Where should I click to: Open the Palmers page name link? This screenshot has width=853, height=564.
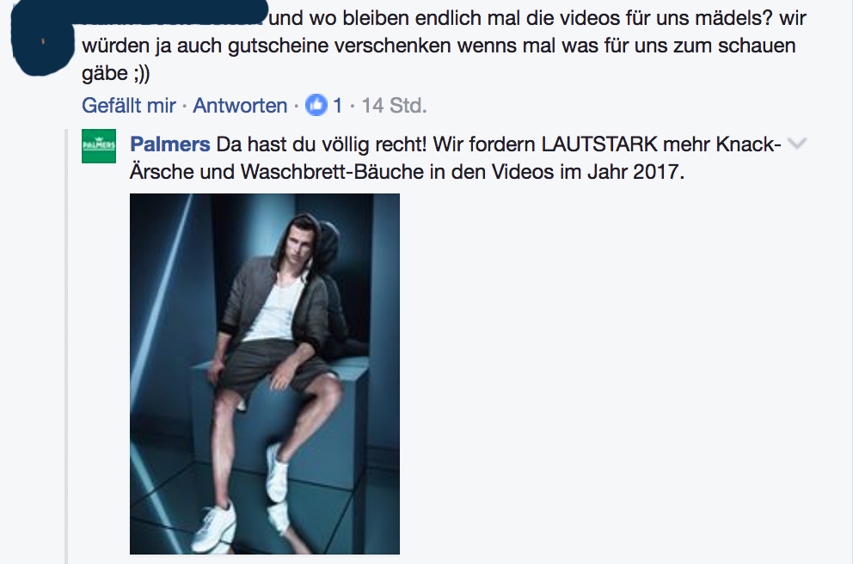169,144
